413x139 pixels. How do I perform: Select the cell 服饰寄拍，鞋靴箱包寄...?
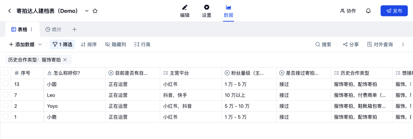pos(362,106)
